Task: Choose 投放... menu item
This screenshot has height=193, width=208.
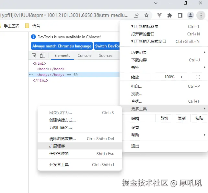Action: pos(164,94)
